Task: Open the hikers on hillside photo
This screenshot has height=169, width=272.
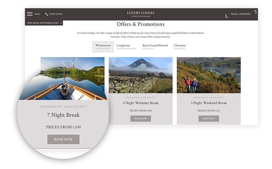Action: (x=209, y=75)
